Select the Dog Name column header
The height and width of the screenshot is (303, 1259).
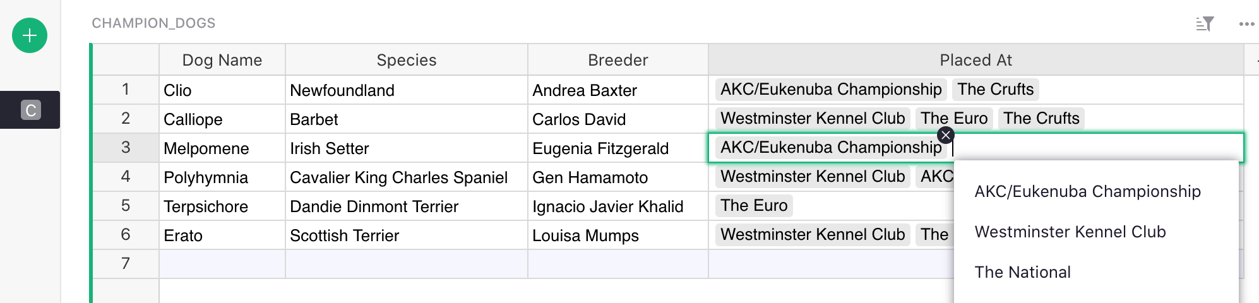(222, 60)
